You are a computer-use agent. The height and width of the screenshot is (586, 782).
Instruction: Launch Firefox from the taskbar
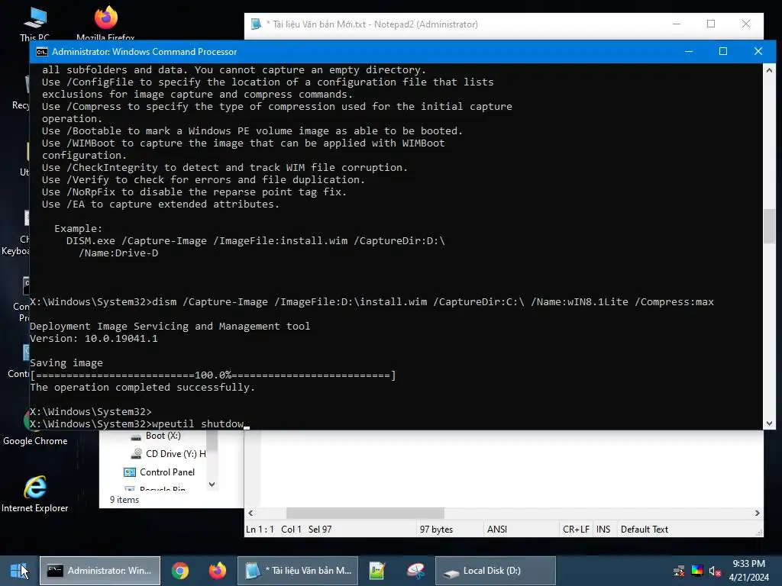(x=218, y=571)
